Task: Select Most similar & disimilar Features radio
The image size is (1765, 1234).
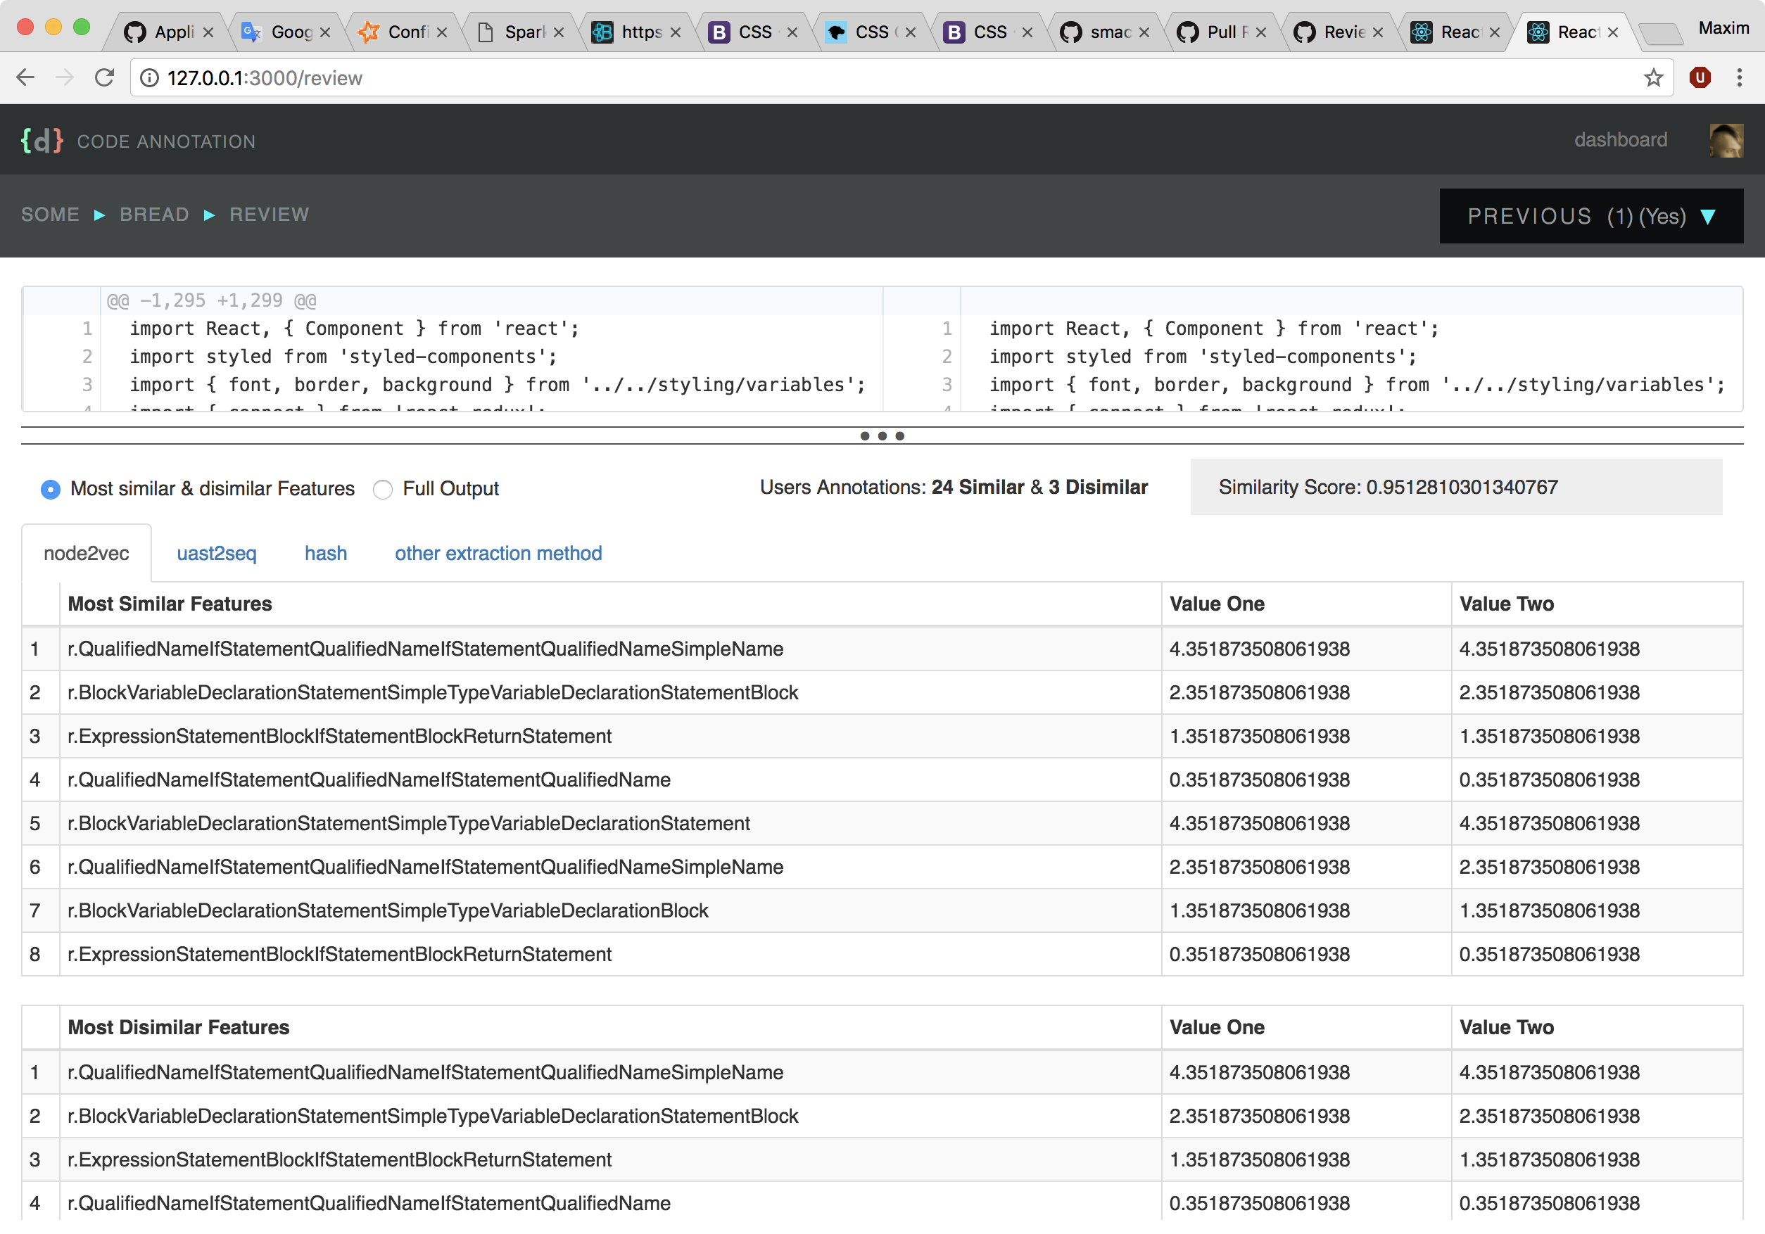Action: pyautogui.click(x=51, y=490)
